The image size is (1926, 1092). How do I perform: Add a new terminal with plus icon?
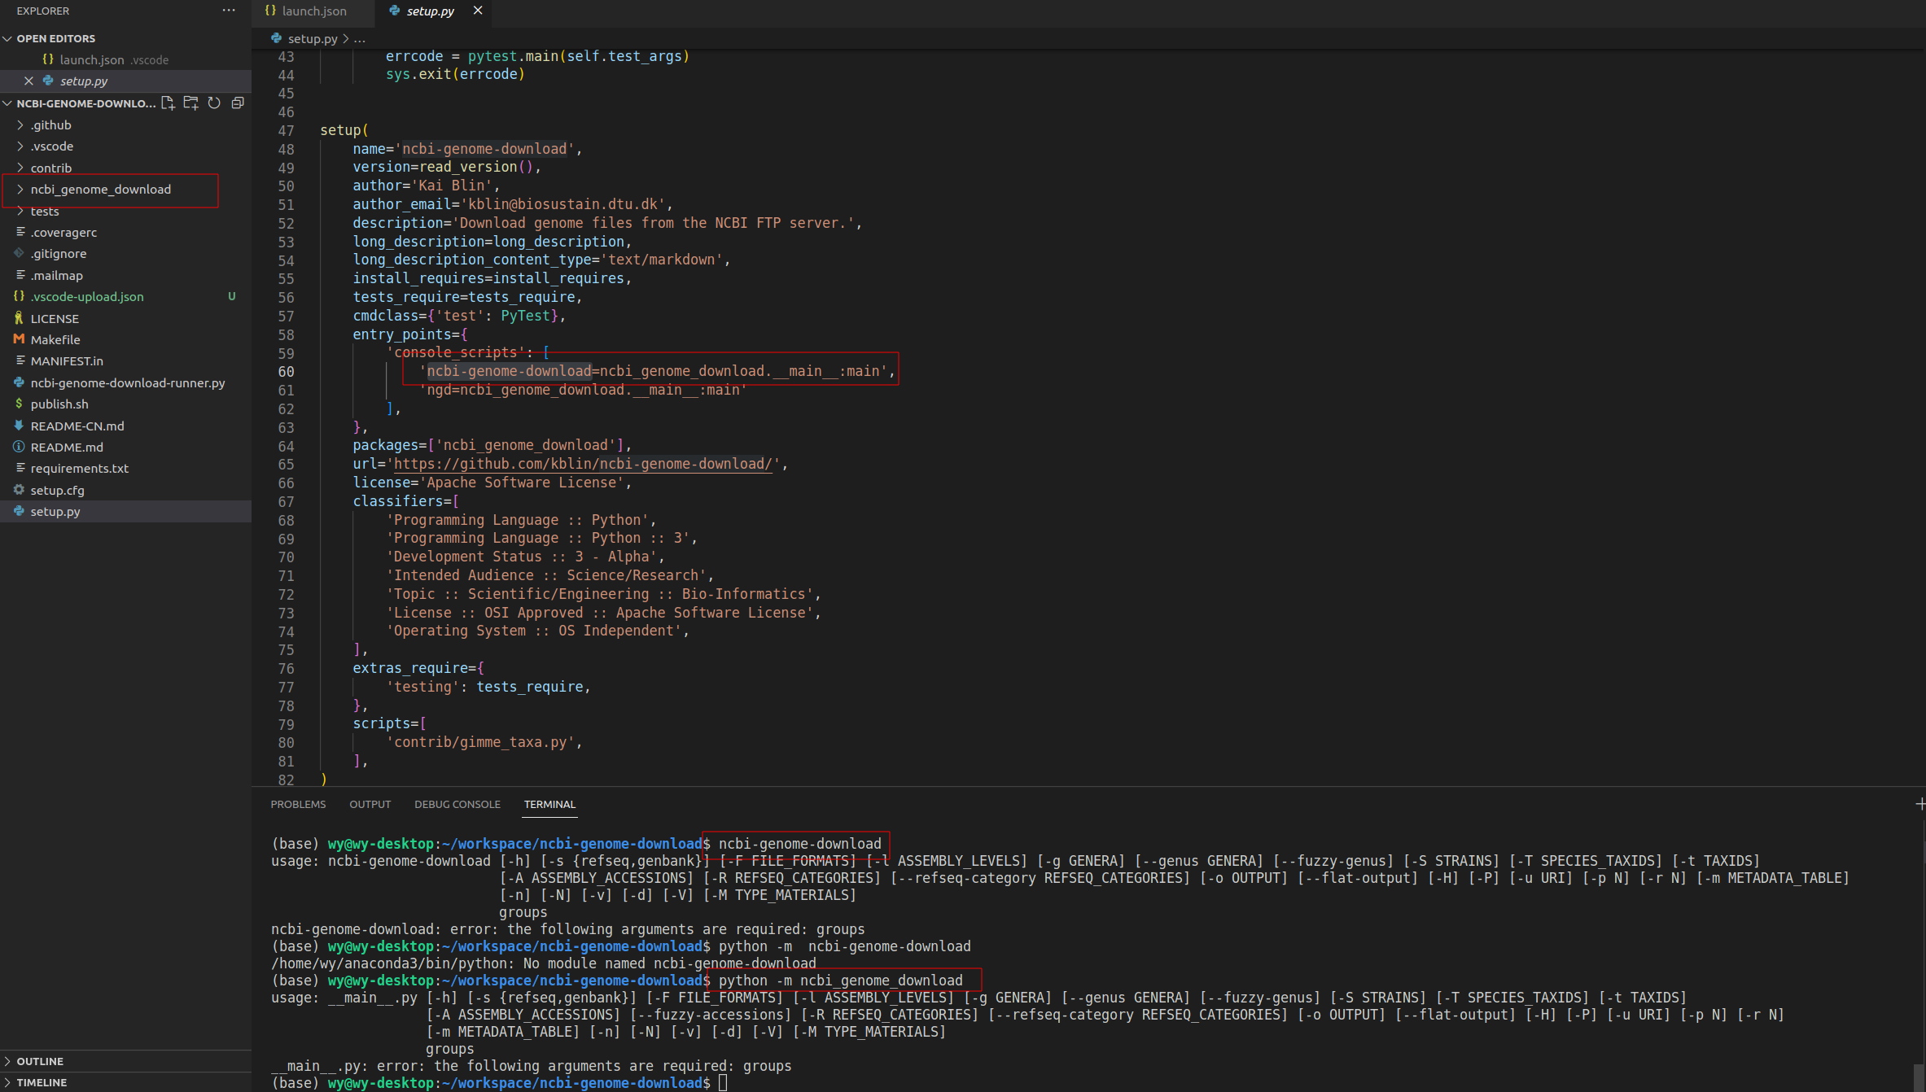(1920, 804)
